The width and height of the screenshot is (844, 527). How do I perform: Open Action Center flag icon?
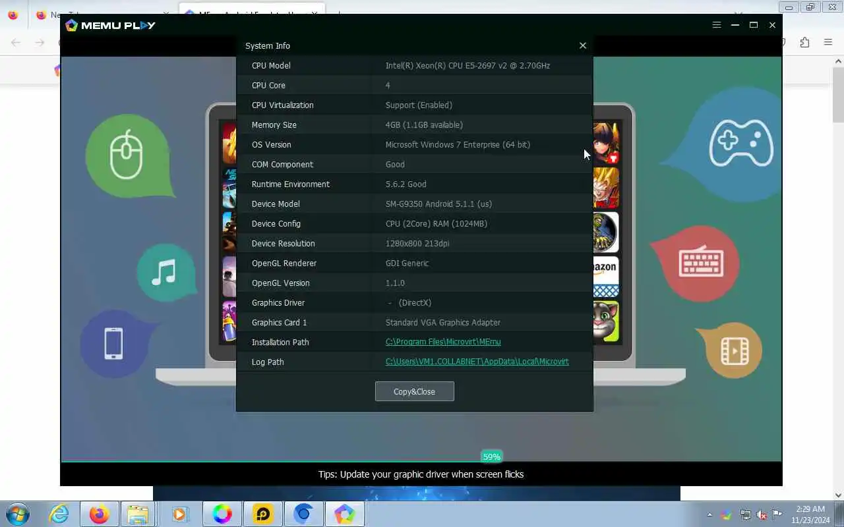point(777,515)
